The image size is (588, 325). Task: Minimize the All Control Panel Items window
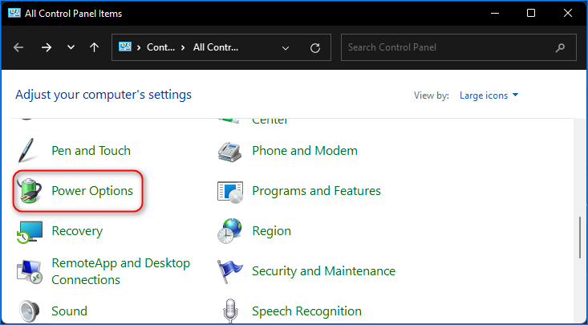495,13
